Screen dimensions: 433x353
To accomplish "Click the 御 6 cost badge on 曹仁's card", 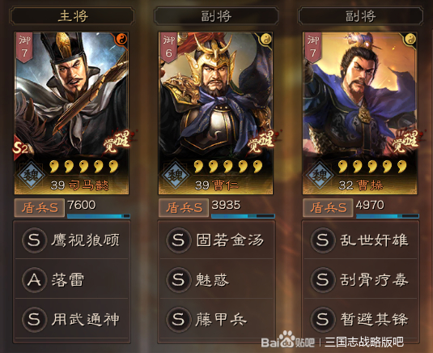I will click(x=168, y=47).
